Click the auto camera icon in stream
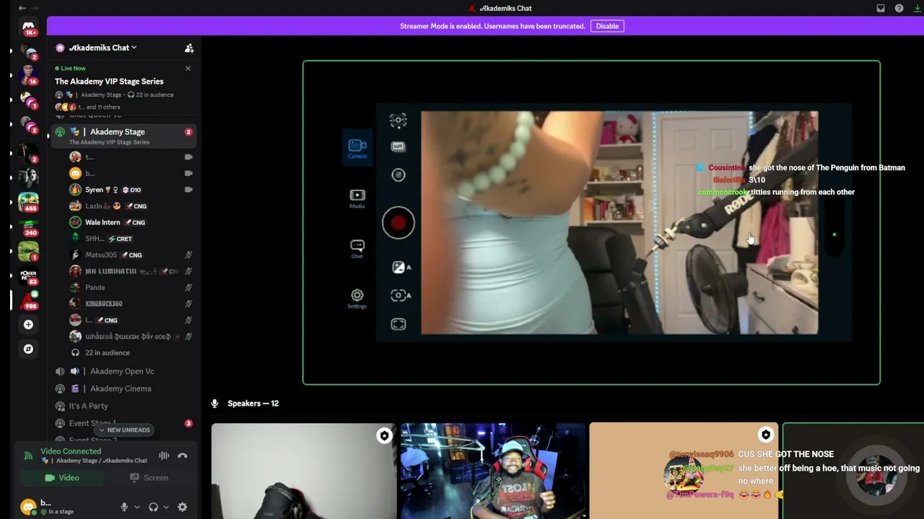 pos(401,295)
